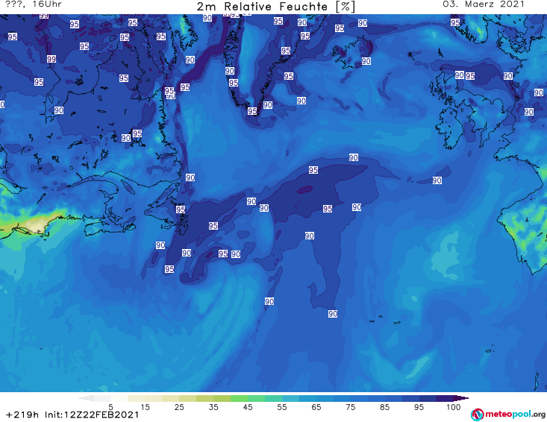
Task: Click the legend value '75'
Action: tap(350, 407)
